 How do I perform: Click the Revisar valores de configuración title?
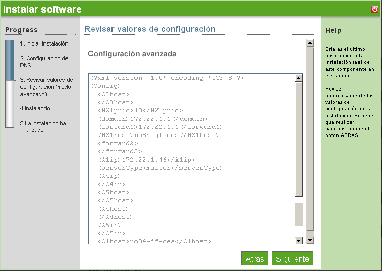coord(150,29)
